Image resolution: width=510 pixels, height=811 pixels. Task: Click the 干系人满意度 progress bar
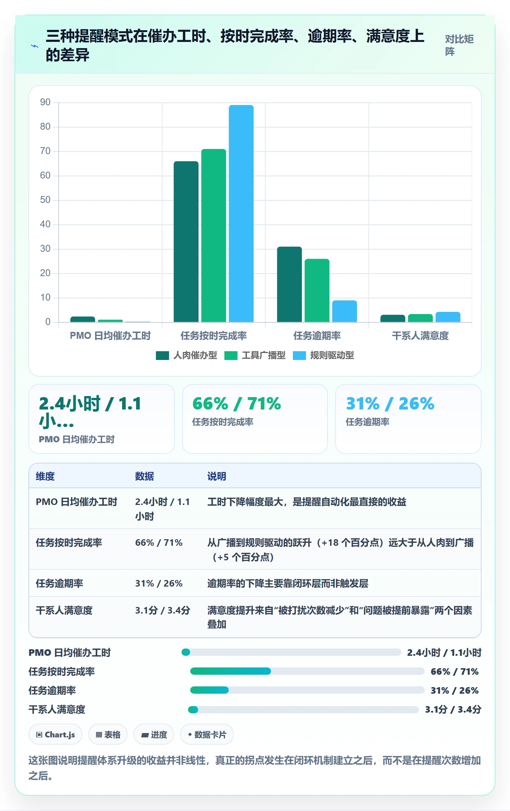[x=303, y=709]
